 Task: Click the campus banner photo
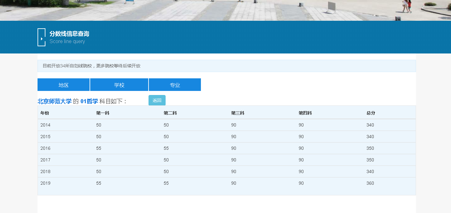(225, 10)
